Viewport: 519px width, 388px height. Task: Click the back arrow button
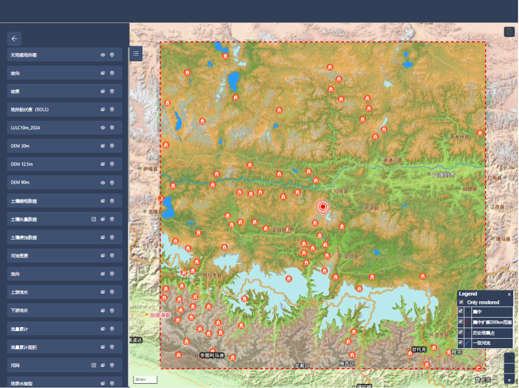coord(14,39)
